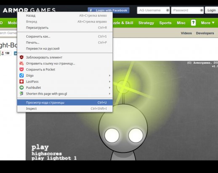Select Печать... menu entry

point(65,42)
